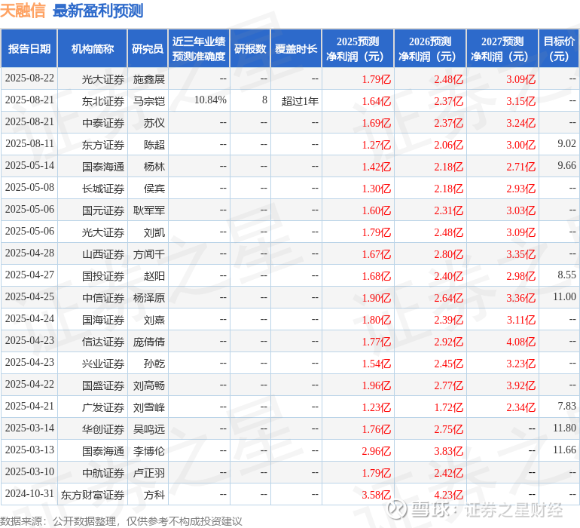Viewport: 580px width, 528px height.
Task: Select the 近三年业绩预测准确度 column header
Action: click(x=199, y=48)
